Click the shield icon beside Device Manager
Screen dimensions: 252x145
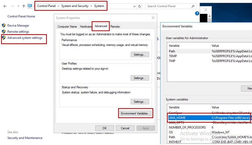[x=4, y=26]
